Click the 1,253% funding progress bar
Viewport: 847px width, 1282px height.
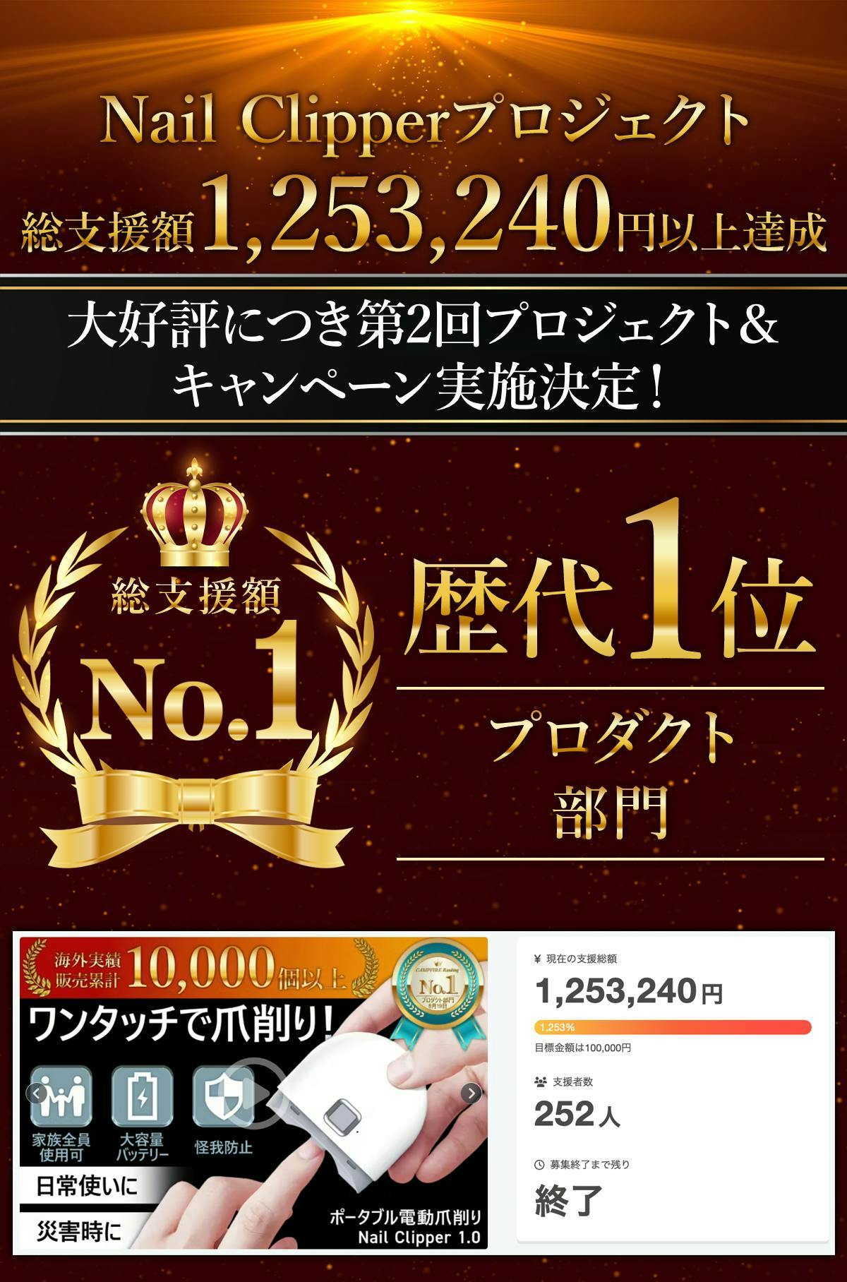[x=673, y=1026]
